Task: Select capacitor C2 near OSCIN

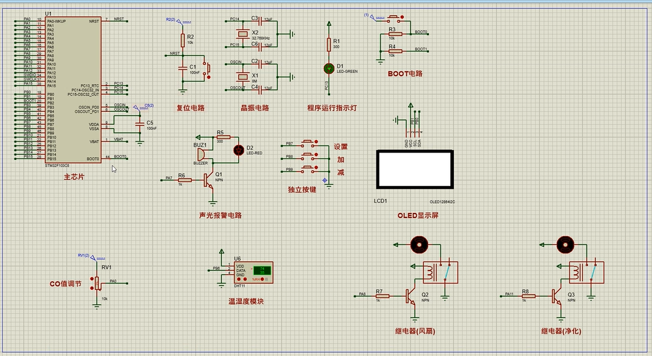Action: [x=261, y=64]
